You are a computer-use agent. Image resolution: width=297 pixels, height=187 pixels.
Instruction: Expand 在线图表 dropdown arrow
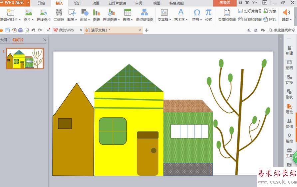pos(119,20)
